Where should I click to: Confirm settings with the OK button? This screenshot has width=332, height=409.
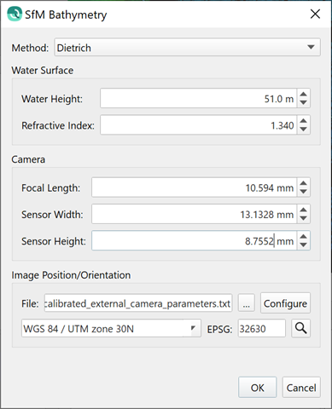tap(258, 388)
